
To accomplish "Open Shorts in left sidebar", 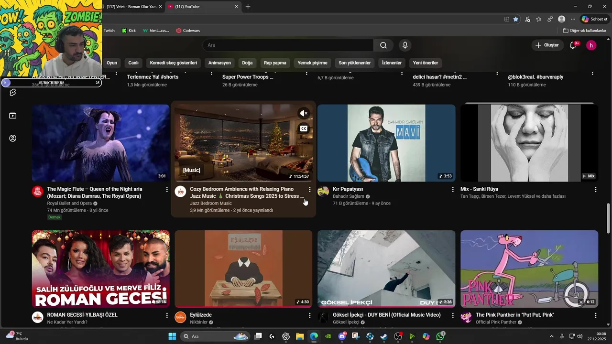I will click(13, 92).
